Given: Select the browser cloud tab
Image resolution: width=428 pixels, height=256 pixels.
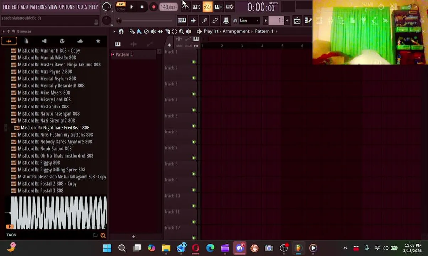Looking at the screenshot, I should (x=80, y=41).
